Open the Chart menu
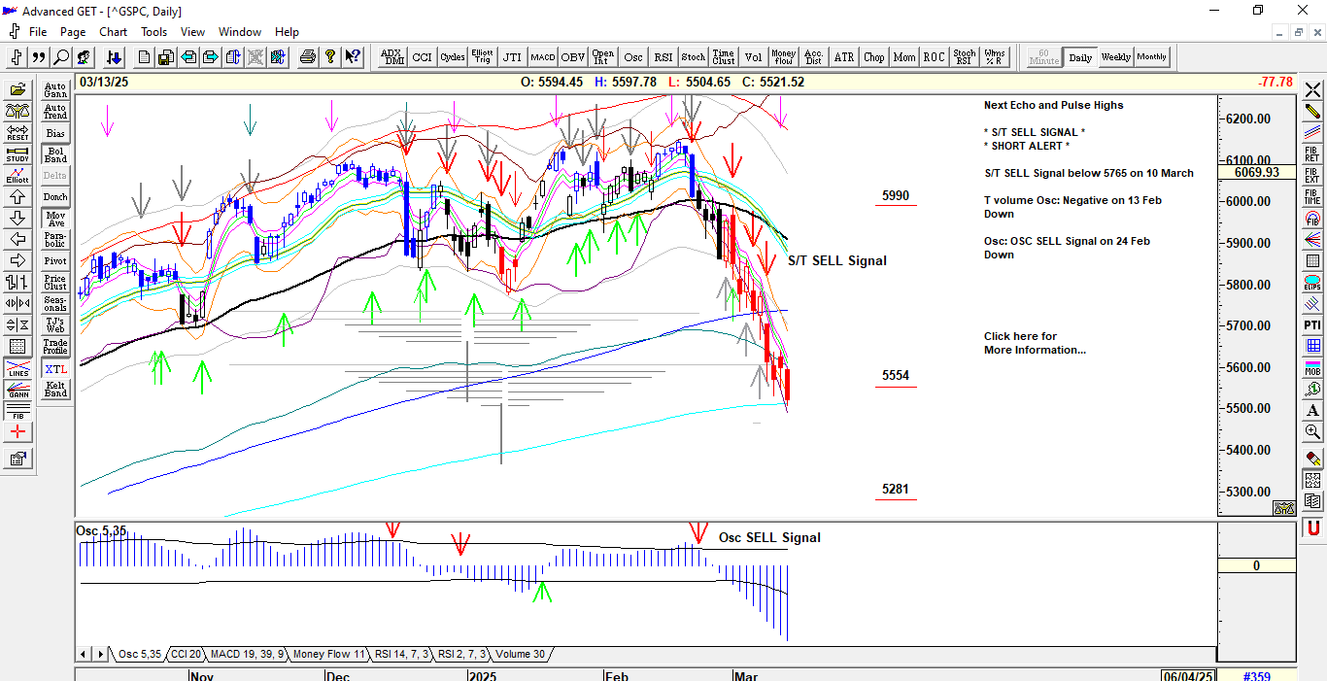Viewport: 1327px width, 681px height. (x=113, y=32)
